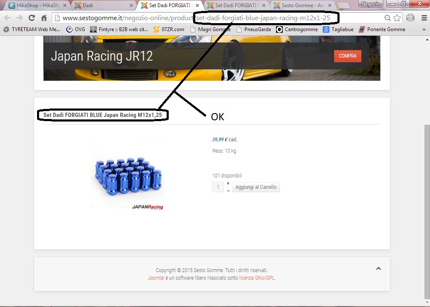The image size is (430, 307).
Task: Show more bookmarks via chevron overflow
Action: tap(424, 29)
